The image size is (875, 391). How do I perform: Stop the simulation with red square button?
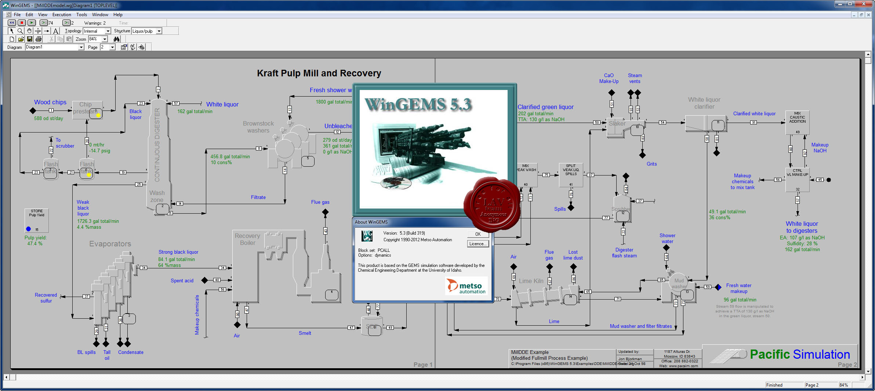(22, 23)
